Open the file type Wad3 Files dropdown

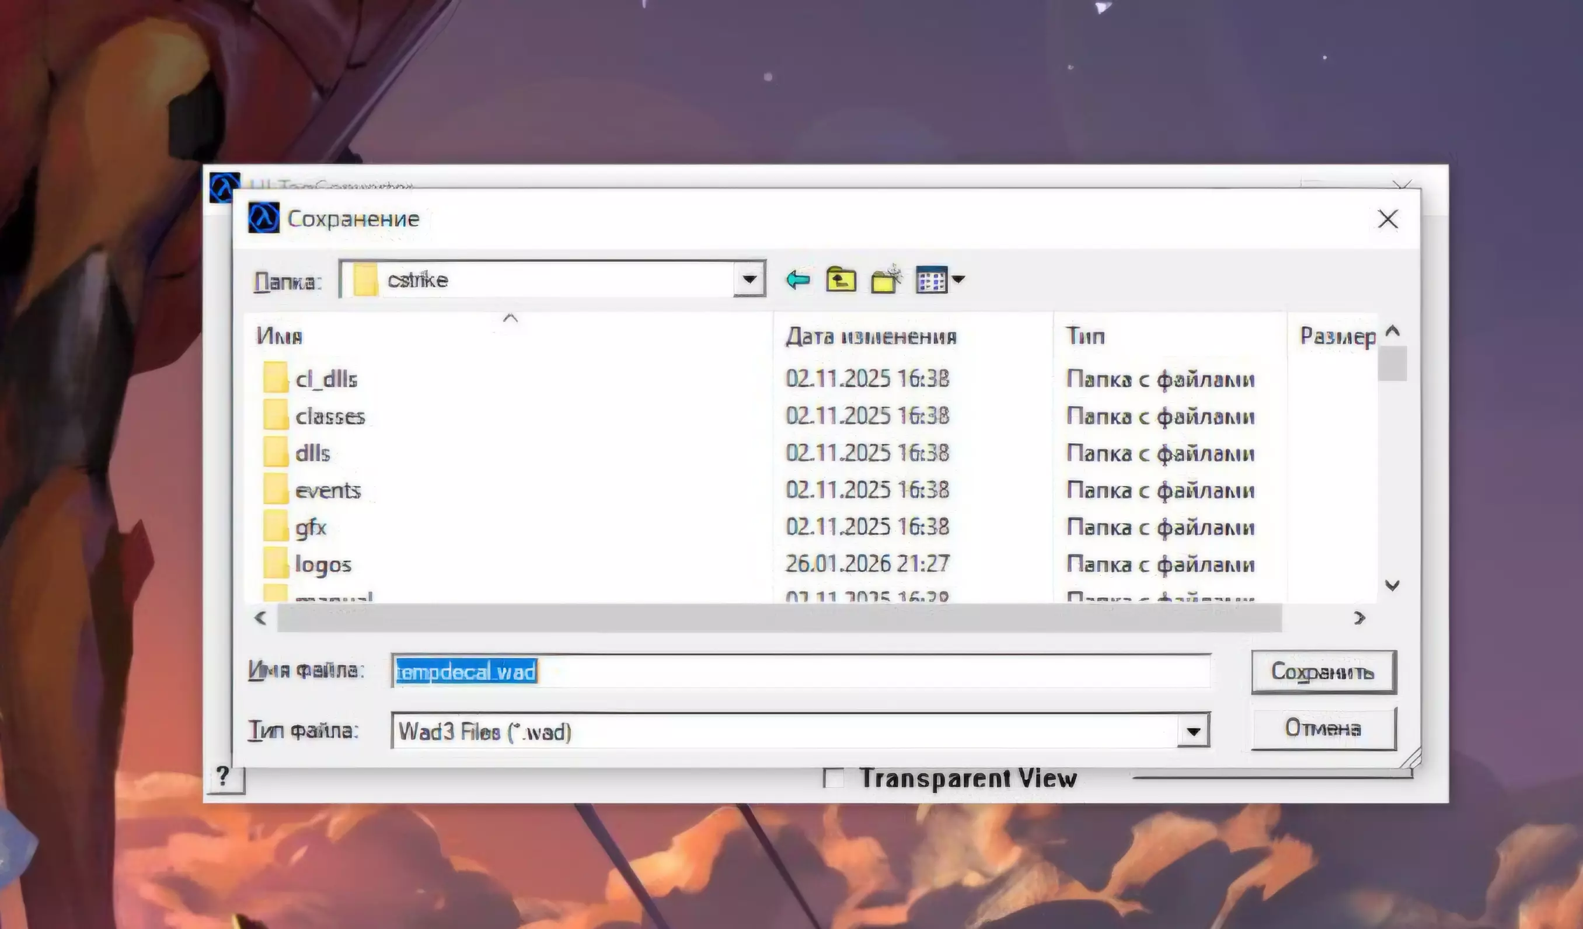[1193, 731]
